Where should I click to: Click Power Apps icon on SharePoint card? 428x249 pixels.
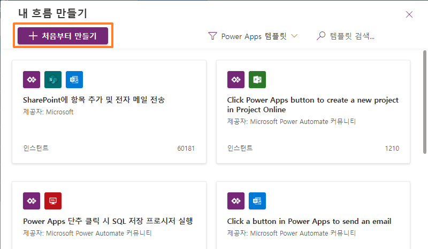pyautogui.click(x=32, y=80)
